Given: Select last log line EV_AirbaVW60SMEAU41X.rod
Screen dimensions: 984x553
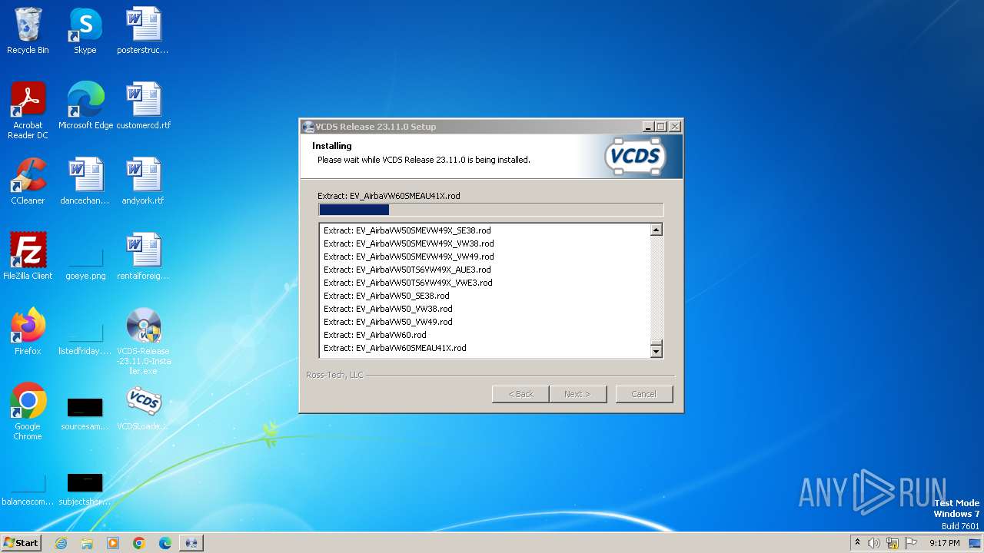Looking at the screenshot, I should pos(394,348).
